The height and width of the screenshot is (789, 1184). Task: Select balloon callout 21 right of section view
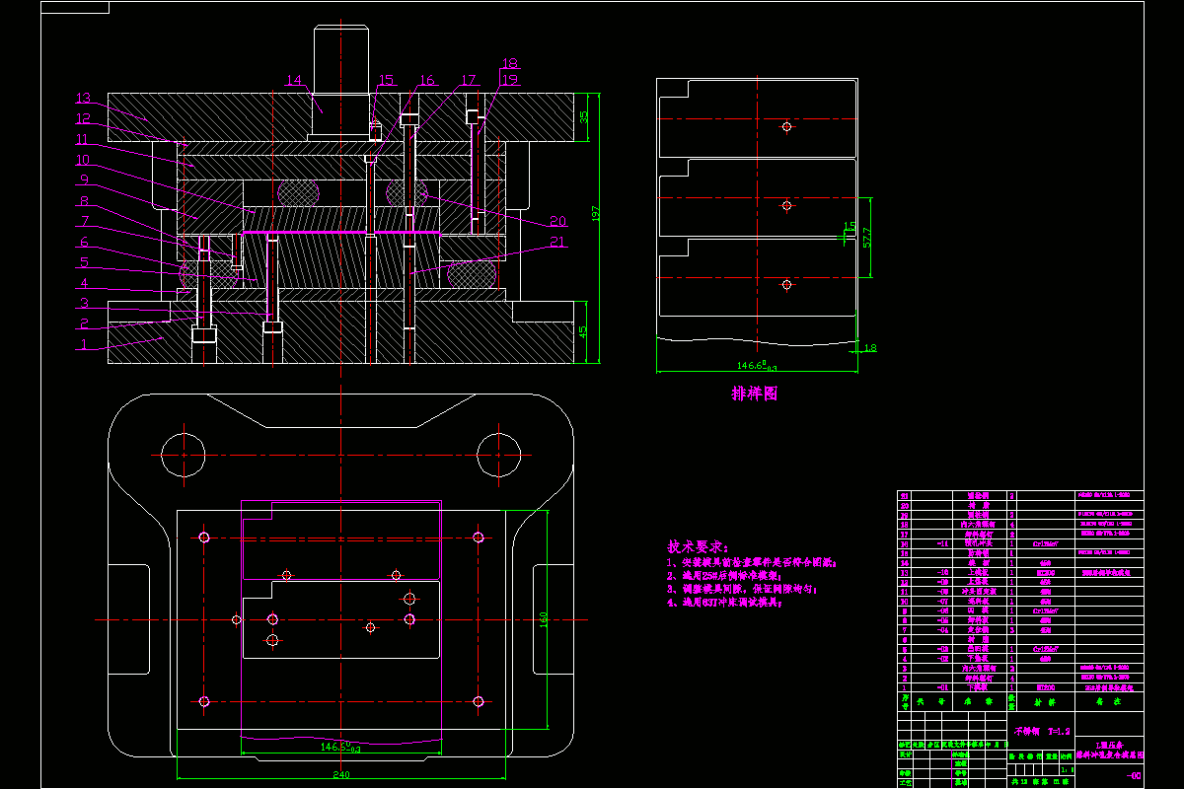558,243
